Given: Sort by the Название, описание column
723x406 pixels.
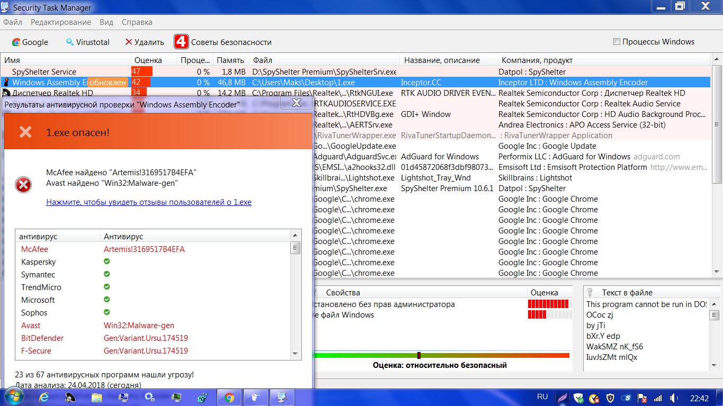Looking at the screenshot, I should click(x=448, y=60).
